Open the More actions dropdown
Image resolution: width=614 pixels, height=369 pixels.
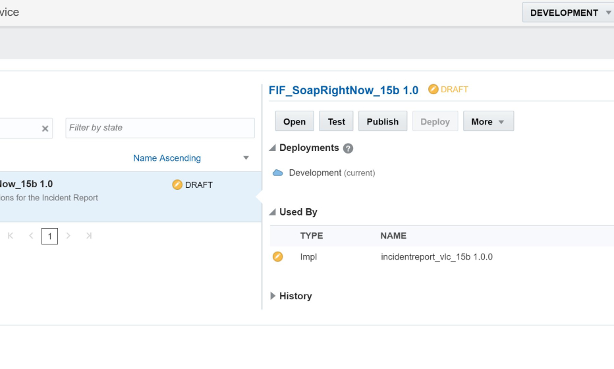(488, 121)
